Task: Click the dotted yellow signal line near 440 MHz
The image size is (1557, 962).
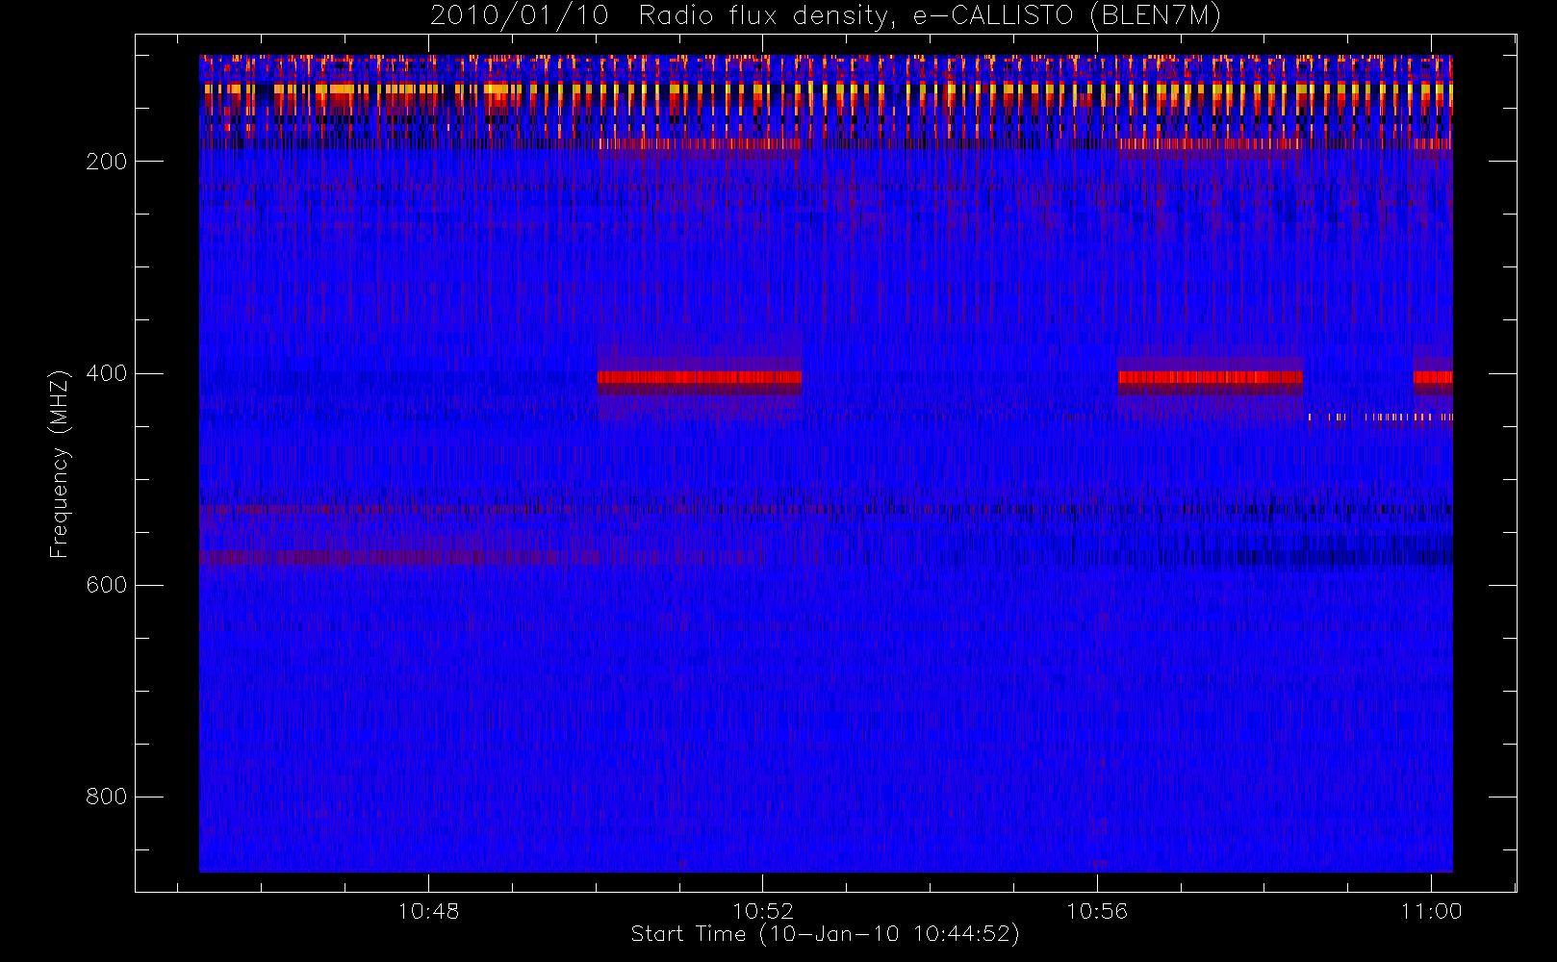Action: pyautogui.click(x=1380, y=418)
